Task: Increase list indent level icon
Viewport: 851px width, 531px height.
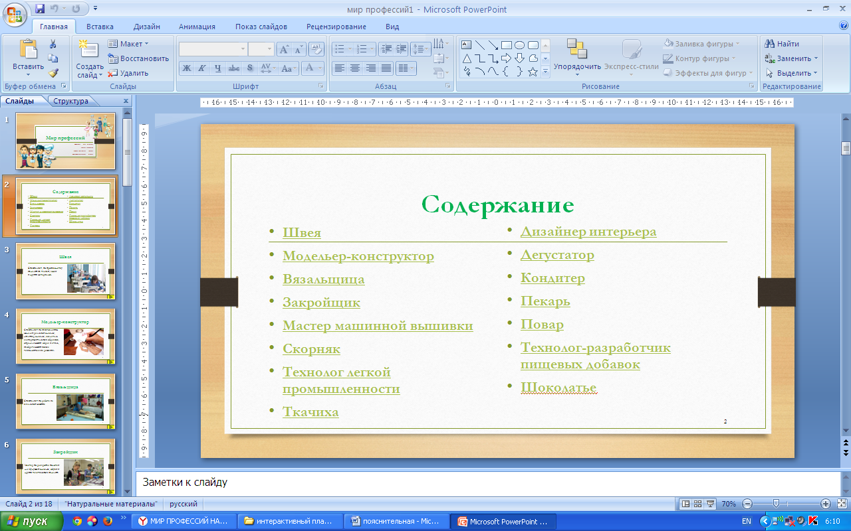Action: coord(401,48)
